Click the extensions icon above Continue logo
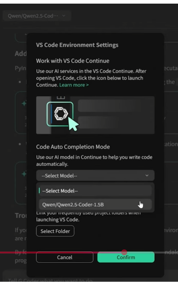Screen dimensions: 178x282 coord(61,98)
